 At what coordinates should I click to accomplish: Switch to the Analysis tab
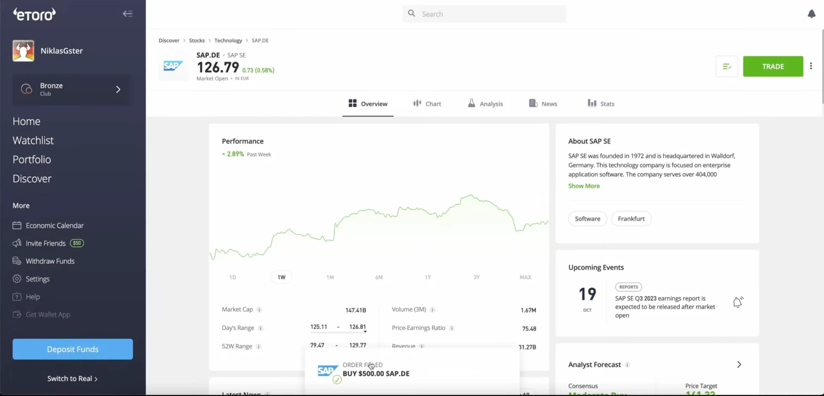pyautogui.click(x=485, y=104)
